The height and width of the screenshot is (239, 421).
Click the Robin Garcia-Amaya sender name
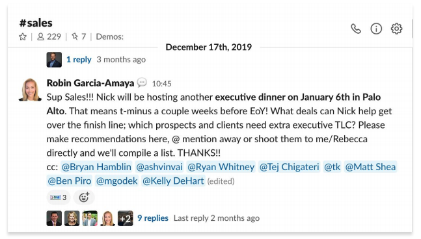tap(90, 83)
